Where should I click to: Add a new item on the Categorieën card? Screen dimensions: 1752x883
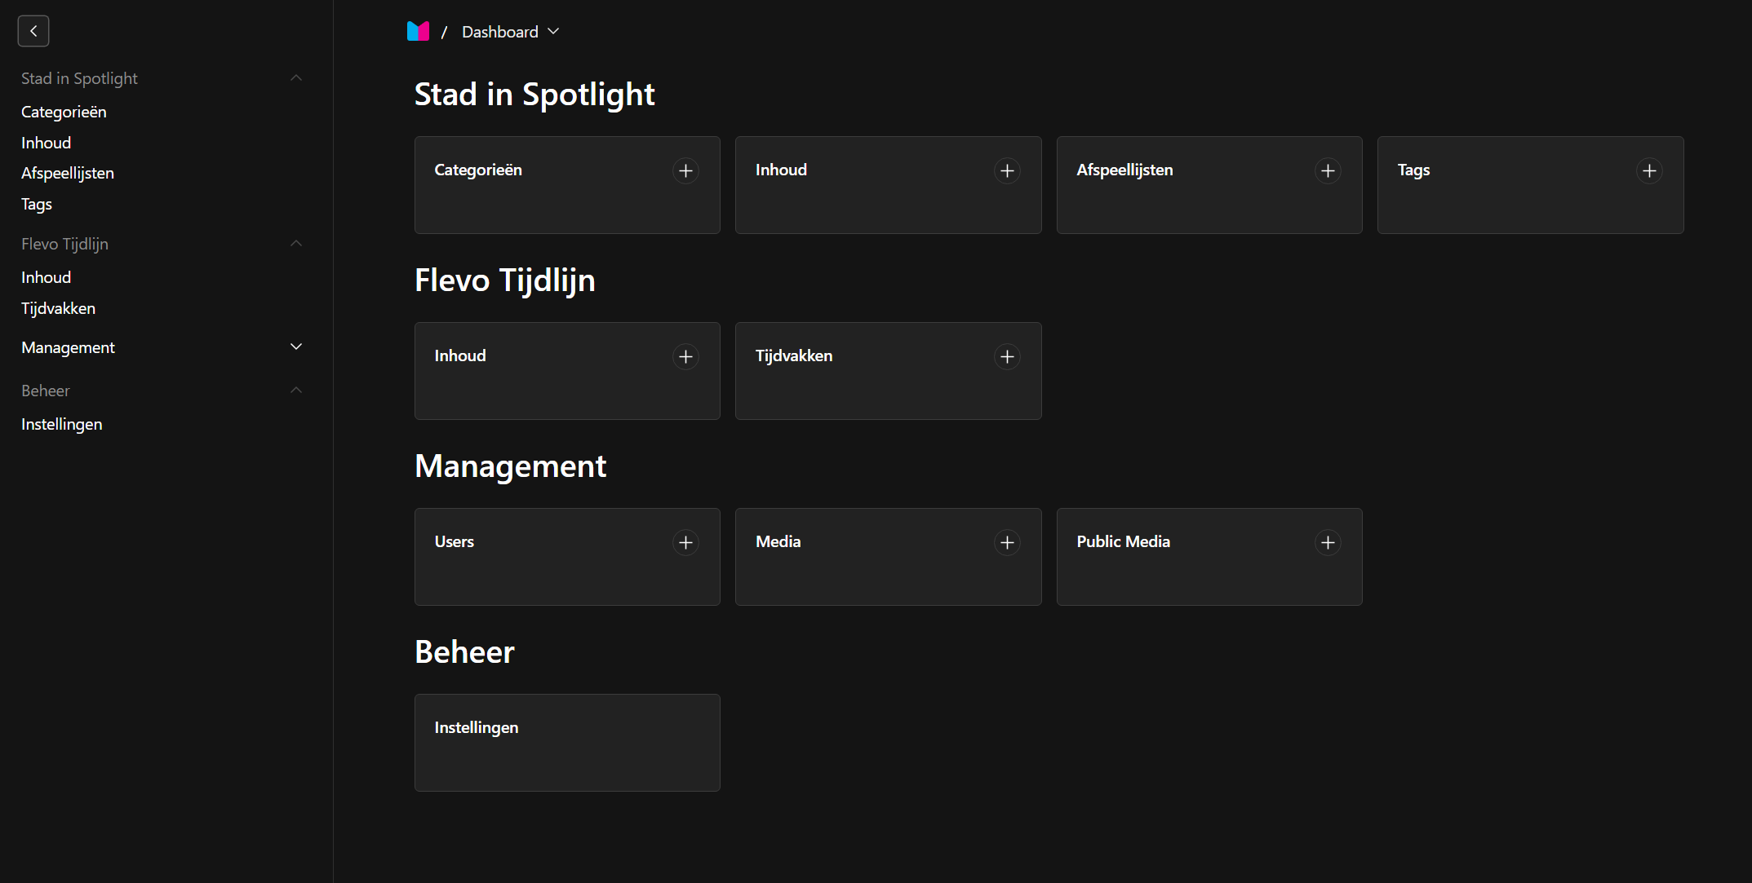(x=685, y=170)
